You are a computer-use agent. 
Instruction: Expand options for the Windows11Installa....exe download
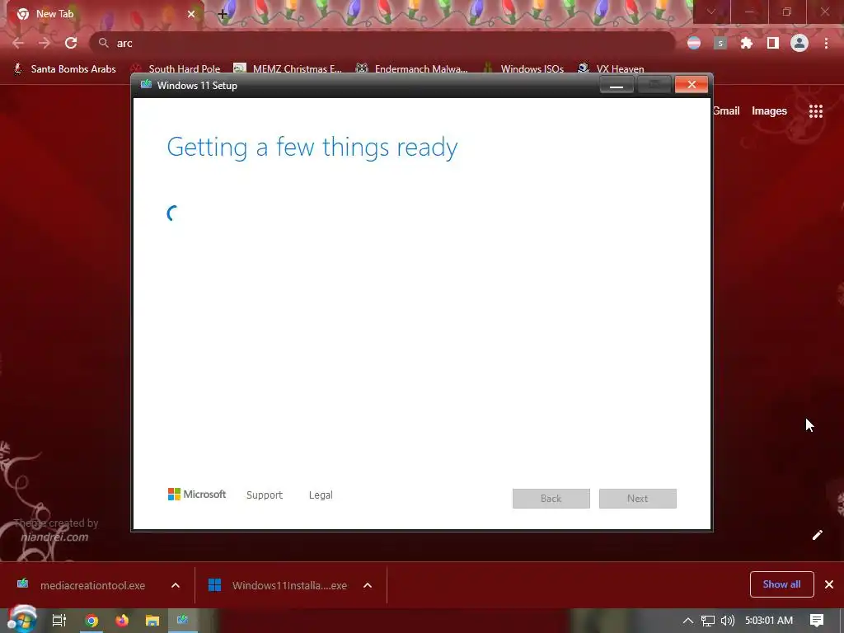tap(368, 585)
